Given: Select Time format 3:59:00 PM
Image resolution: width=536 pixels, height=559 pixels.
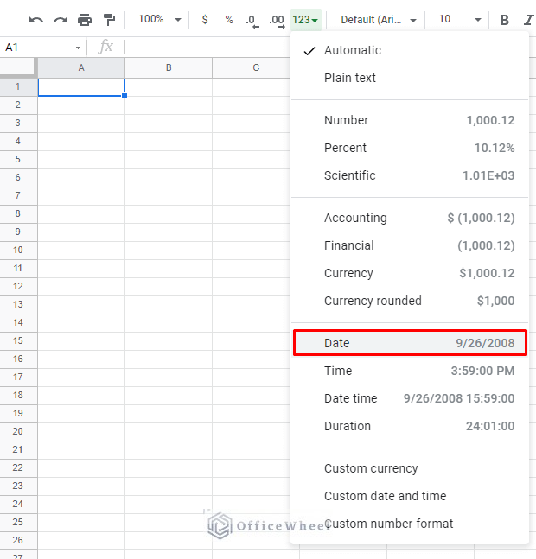Looking at the screenshot, I should tap(410, 371).
